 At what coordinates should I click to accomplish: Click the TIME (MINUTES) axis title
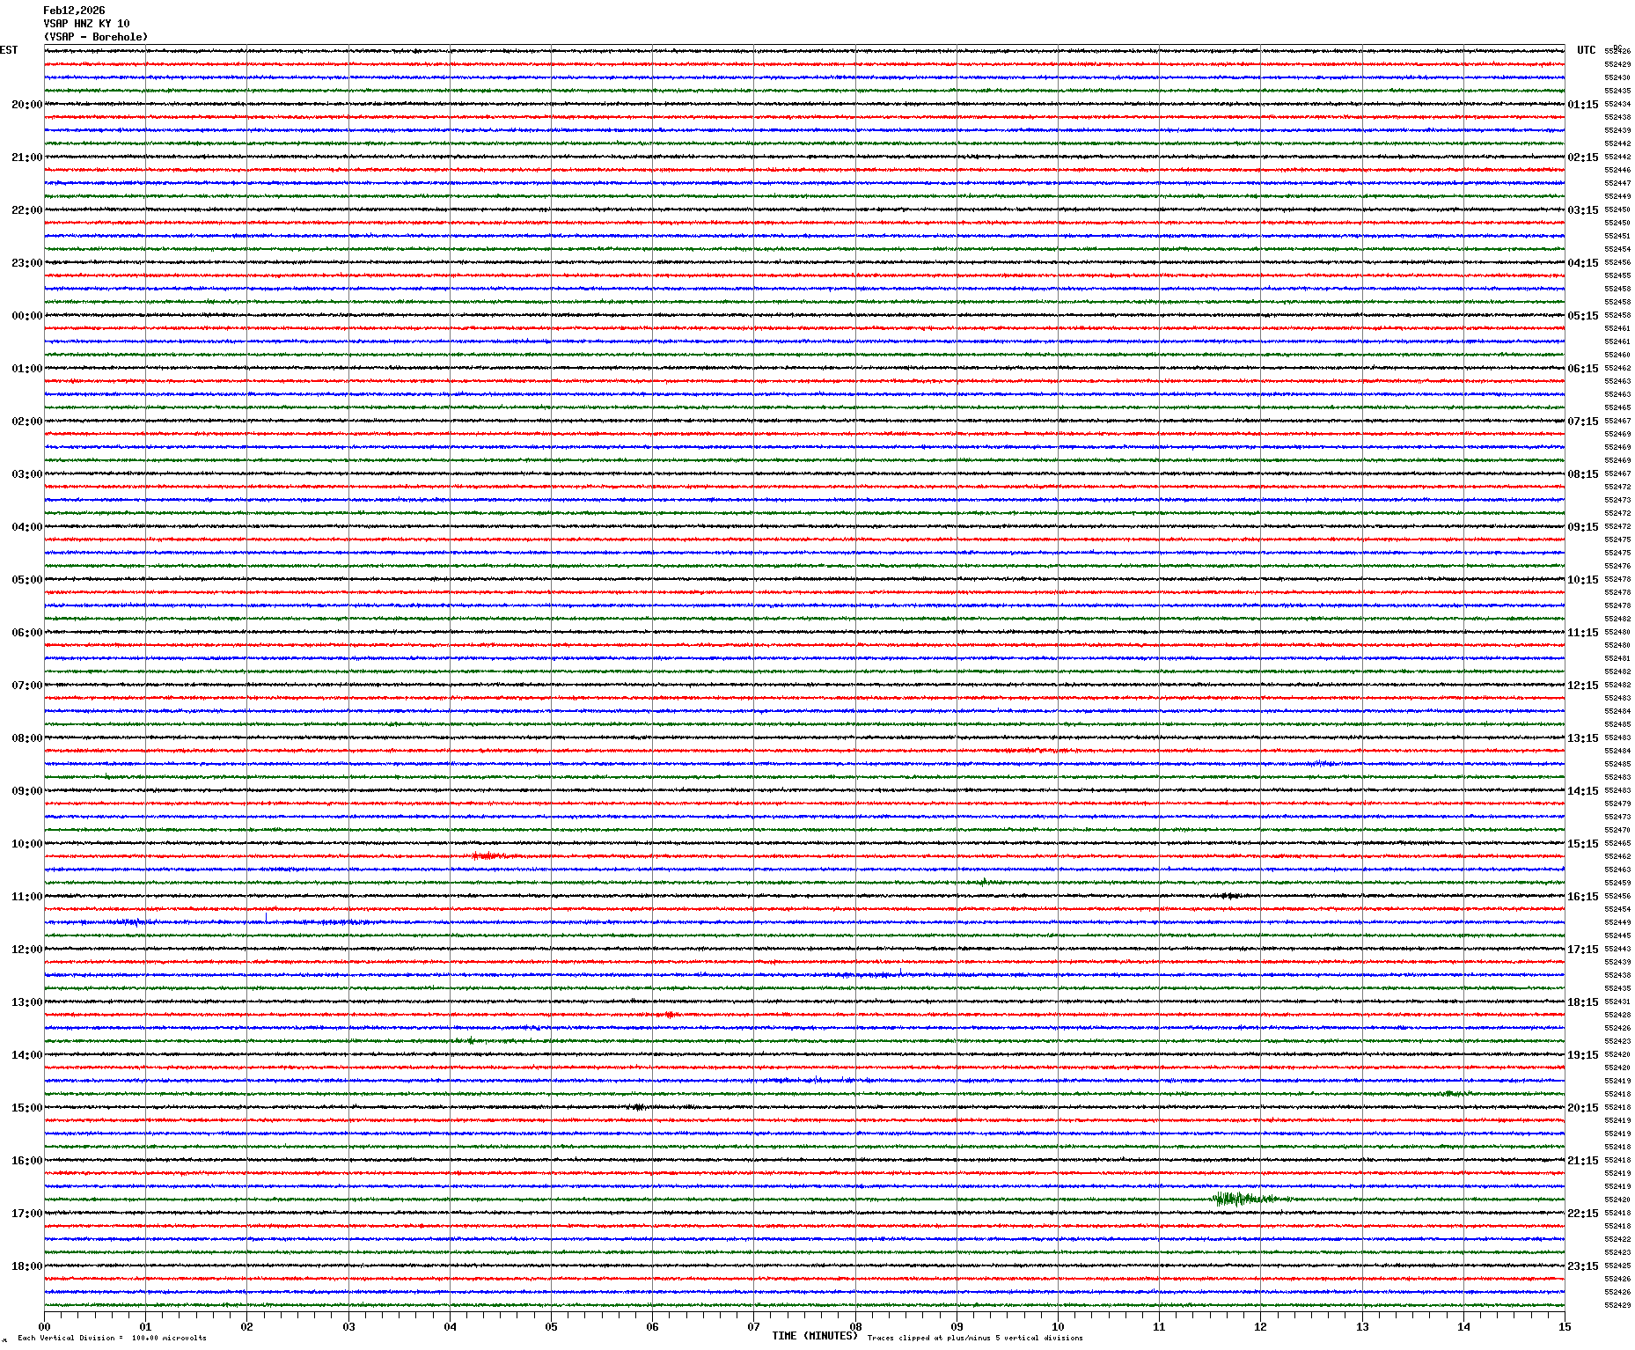coord(814,1336)
